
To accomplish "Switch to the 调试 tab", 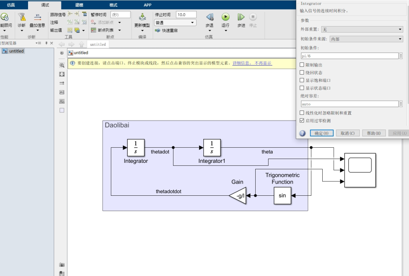I will [x=45, y=5].
